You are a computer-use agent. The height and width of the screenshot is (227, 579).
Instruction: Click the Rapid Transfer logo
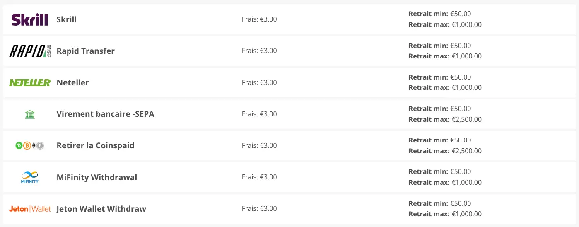point(29,51)
